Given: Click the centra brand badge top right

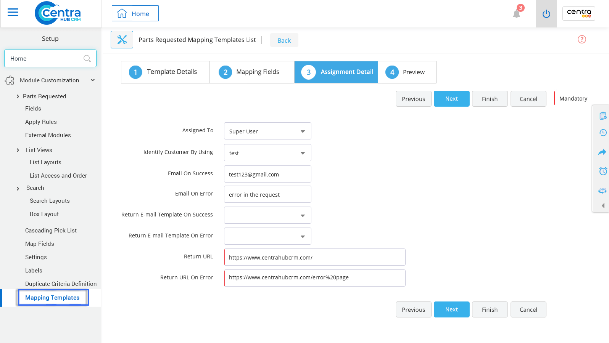Looking at the screenshot, I should [579, 13].
